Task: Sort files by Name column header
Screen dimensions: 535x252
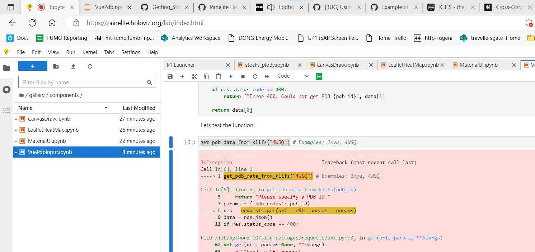Action: point(64,108)
